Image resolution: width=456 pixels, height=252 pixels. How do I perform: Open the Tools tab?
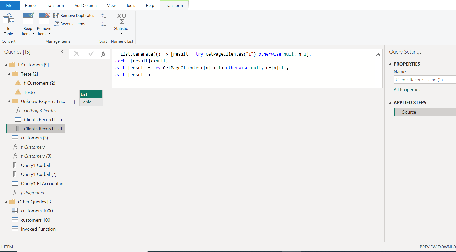coord(131,5)
